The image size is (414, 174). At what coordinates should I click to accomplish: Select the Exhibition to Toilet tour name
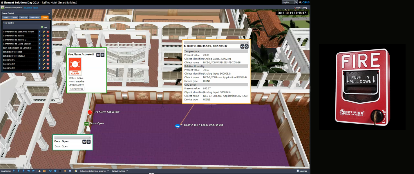pyautogui.click(x=12, y=52)
